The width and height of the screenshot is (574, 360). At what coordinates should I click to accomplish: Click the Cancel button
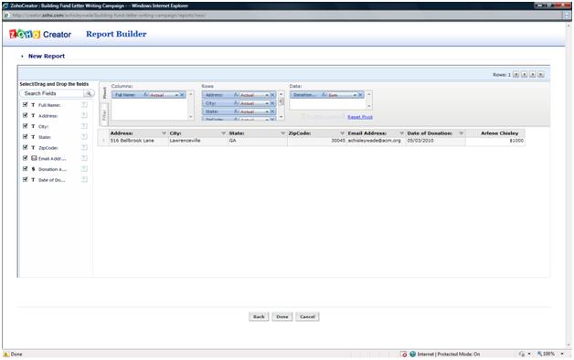click(x=307, y=317)
